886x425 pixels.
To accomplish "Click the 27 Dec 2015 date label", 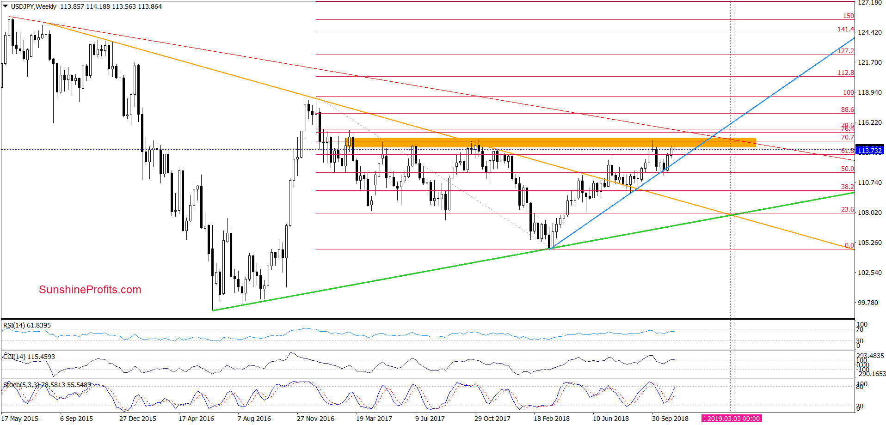I will (x=138, y=419).
